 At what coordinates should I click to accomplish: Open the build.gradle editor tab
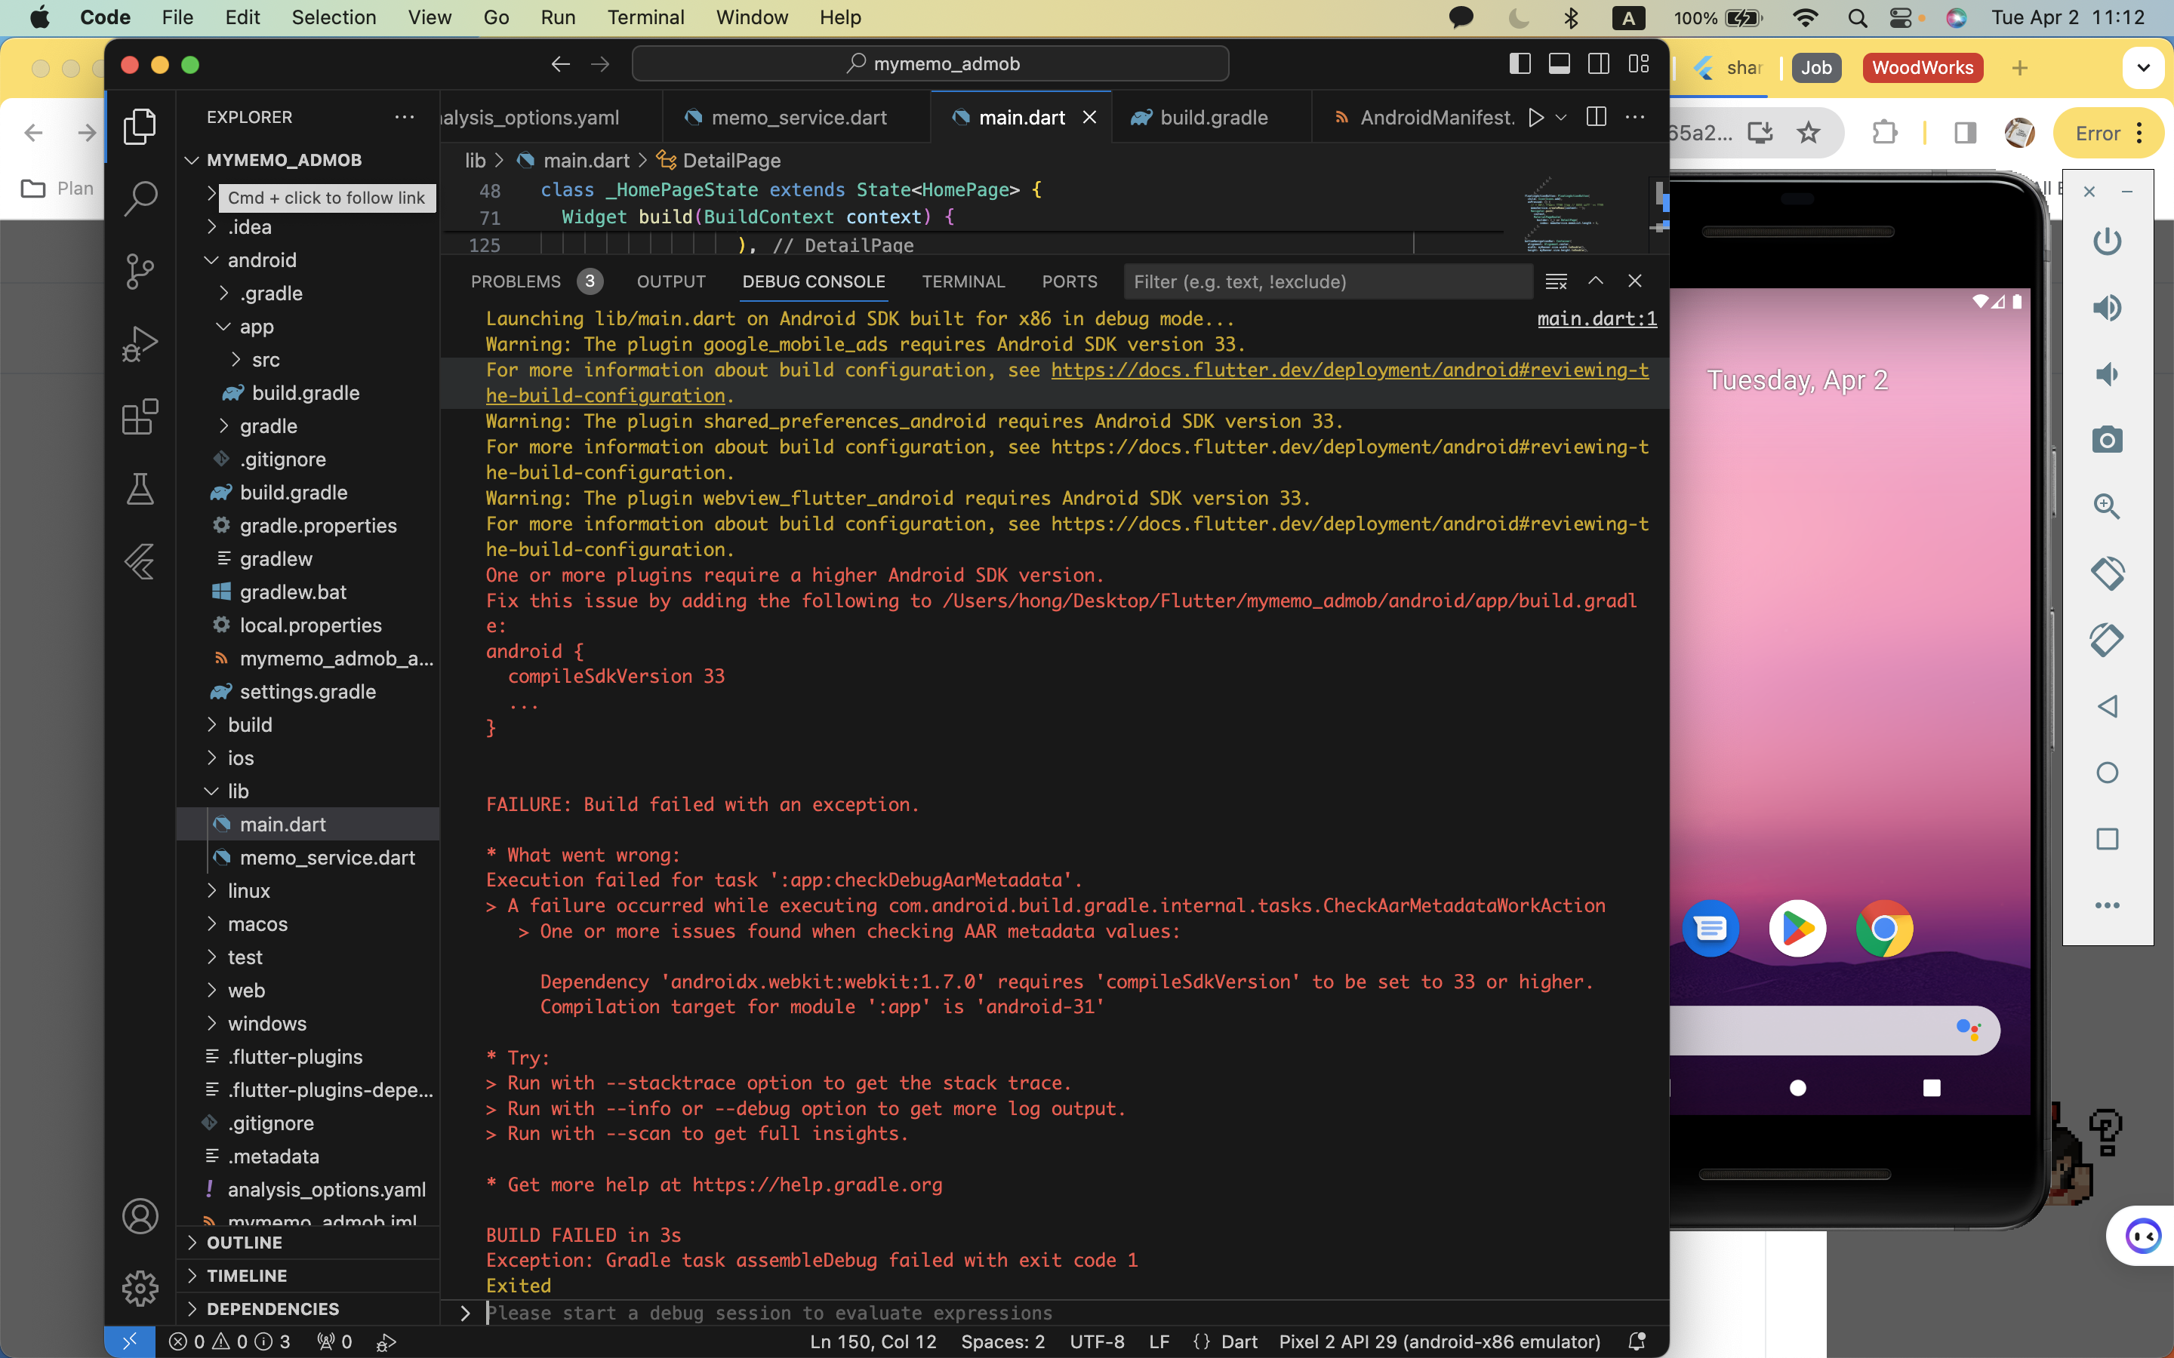tap(1211, 118)
